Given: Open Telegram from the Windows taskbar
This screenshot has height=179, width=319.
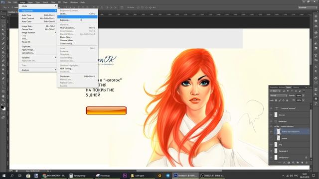Looking at the screenshot, I should [x=168, y=176].
